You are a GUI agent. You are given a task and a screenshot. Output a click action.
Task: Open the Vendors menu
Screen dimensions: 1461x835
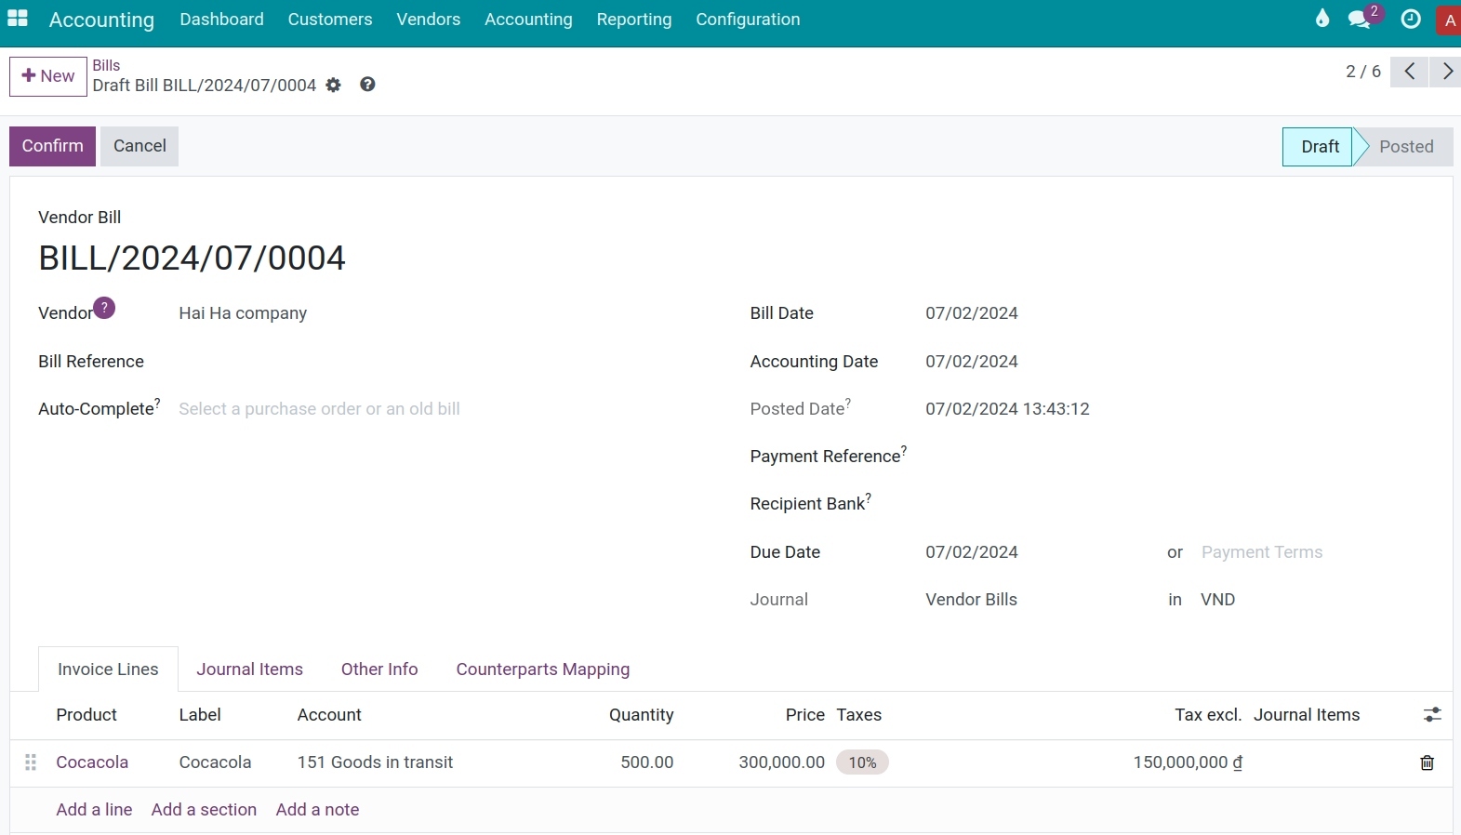(429, 20)
